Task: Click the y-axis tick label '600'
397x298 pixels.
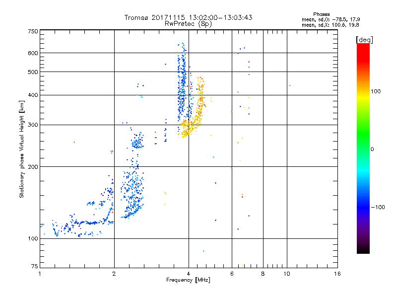Action: 33,53
